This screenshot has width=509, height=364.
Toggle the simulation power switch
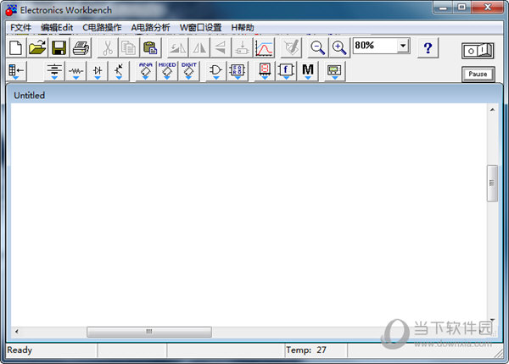[x=478, y=51]
